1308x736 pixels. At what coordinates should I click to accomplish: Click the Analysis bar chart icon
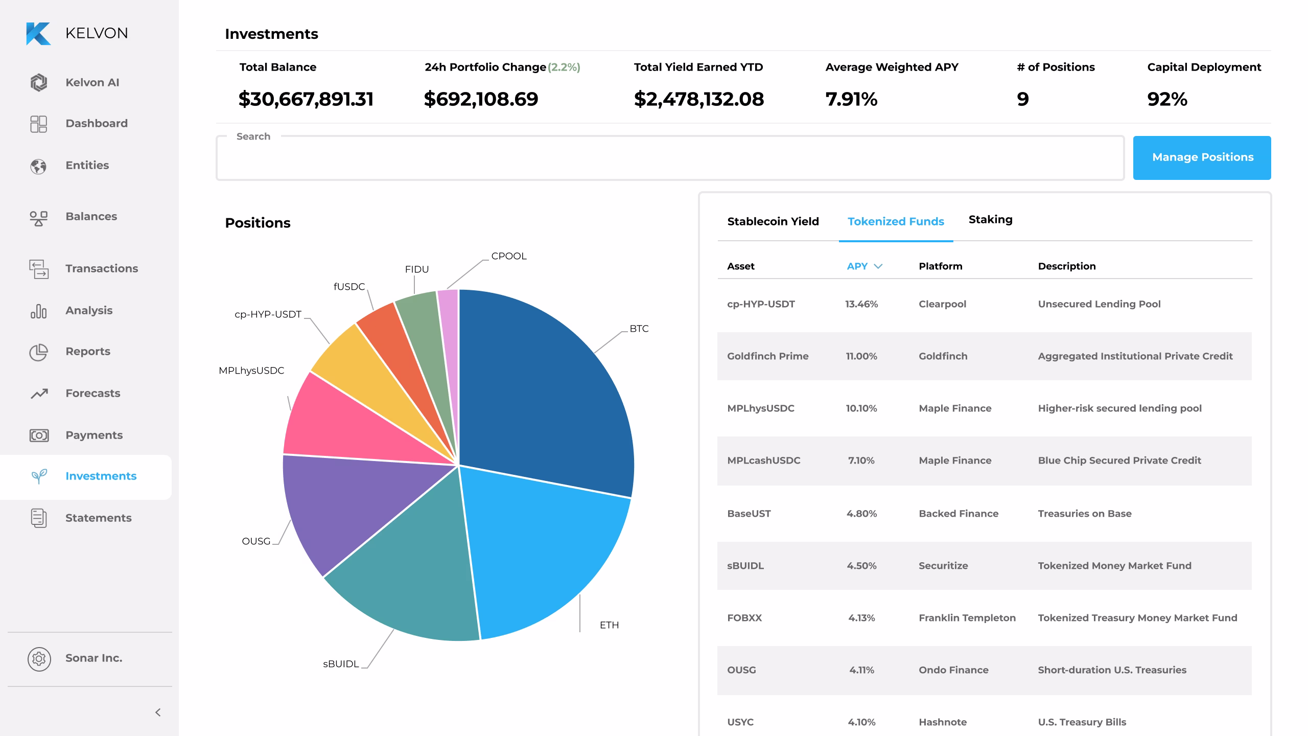point(39,311)
